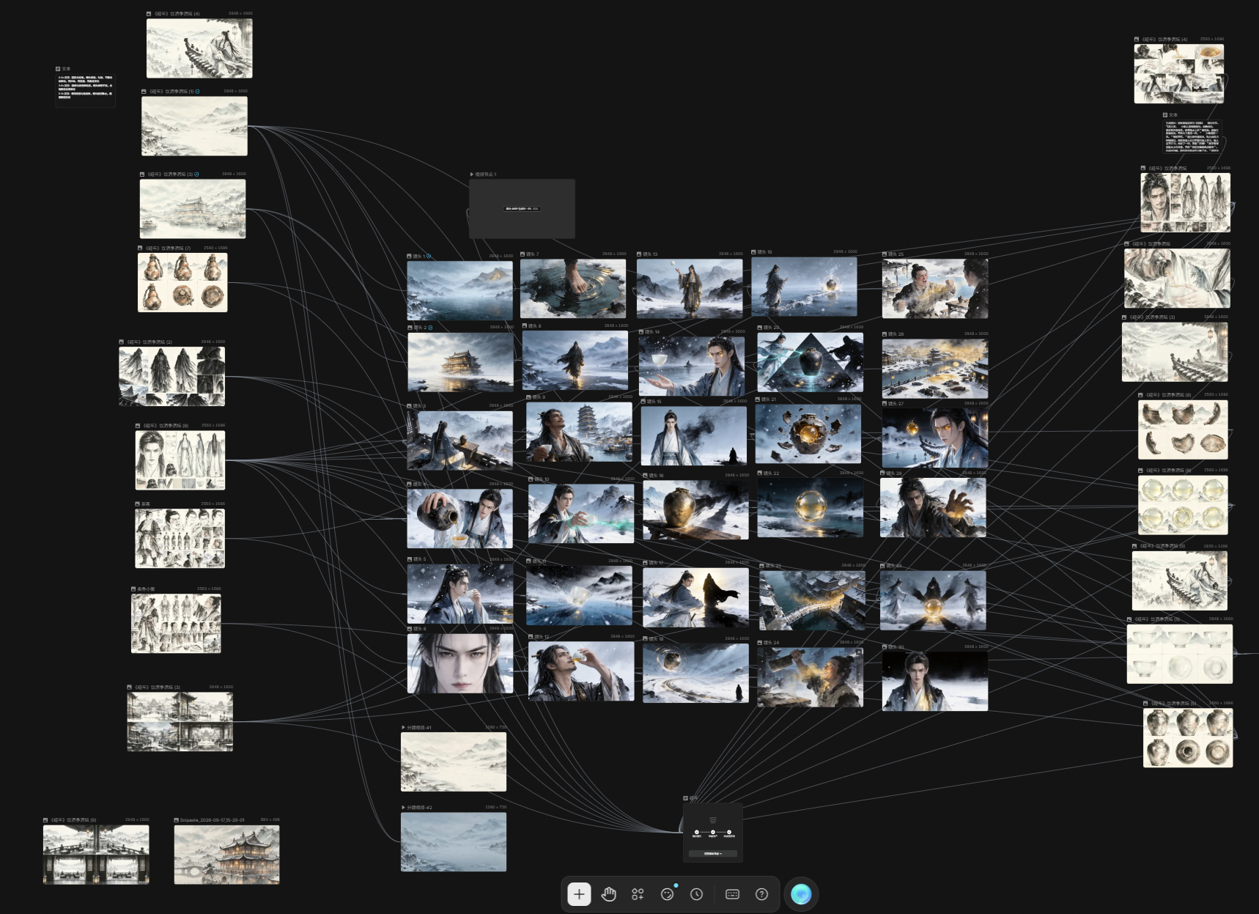Select the hand pan tool

[609, 894]
